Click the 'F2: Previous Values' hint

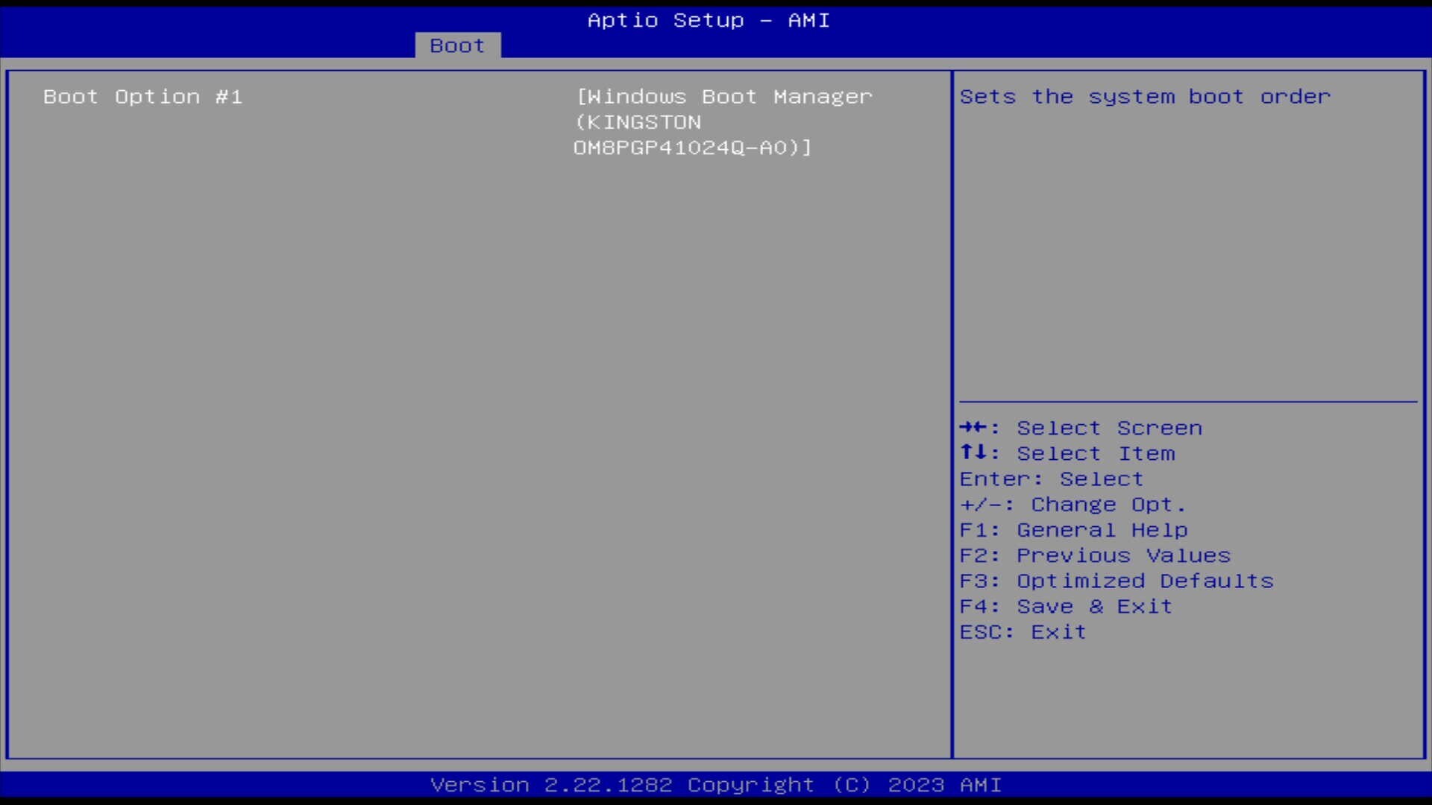click(x=1095, y=555)
